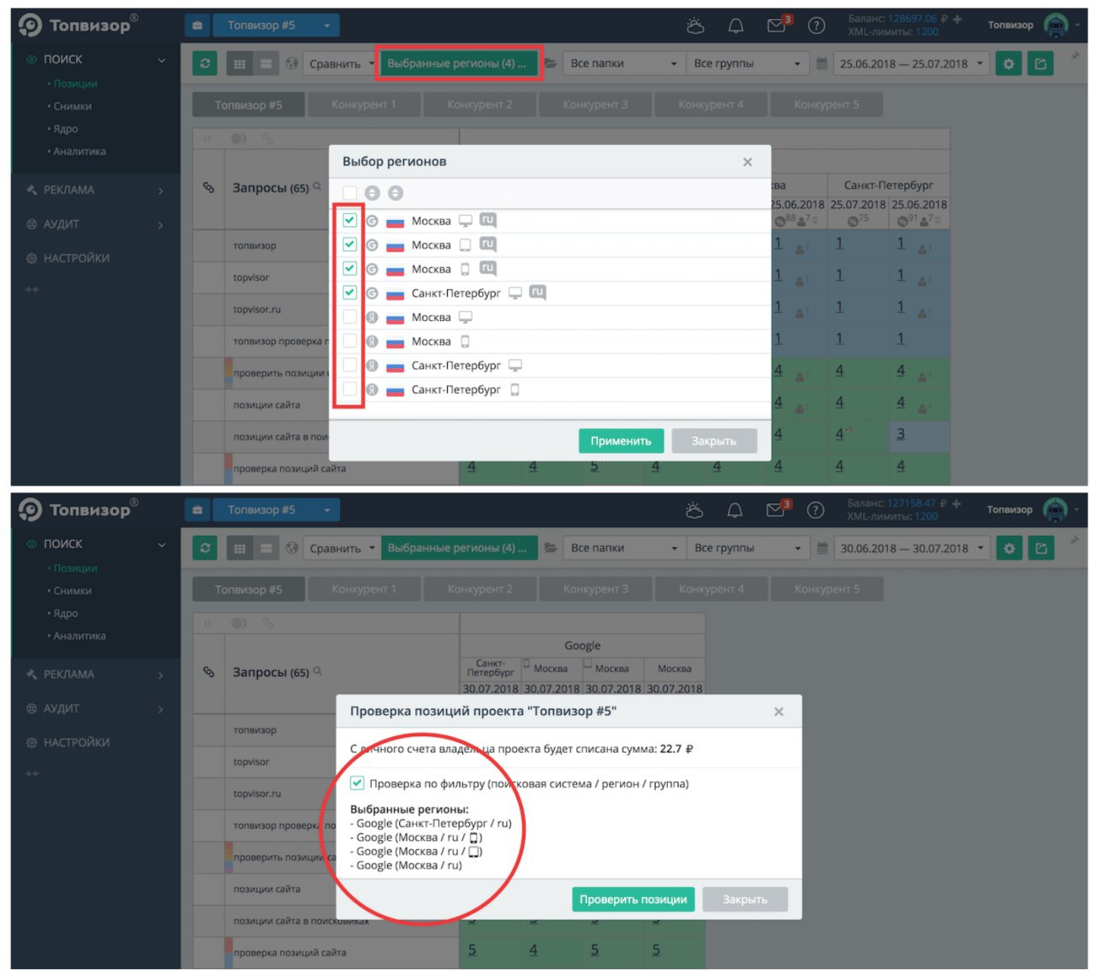Open the Топвизор #5 project dropdown in upper header

(276, 26)
